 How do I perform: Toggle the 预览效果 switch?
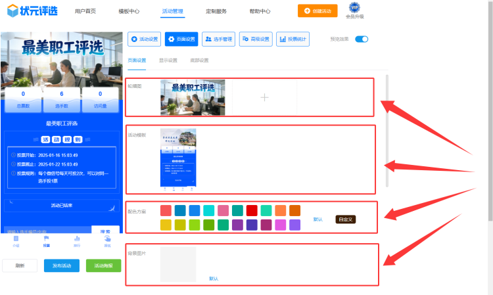(x=362, y=39)
